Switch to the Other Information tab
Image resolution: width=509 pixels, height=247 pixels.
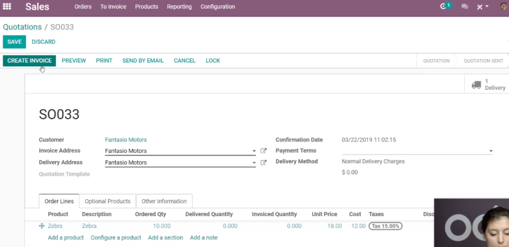click(164, 201)
